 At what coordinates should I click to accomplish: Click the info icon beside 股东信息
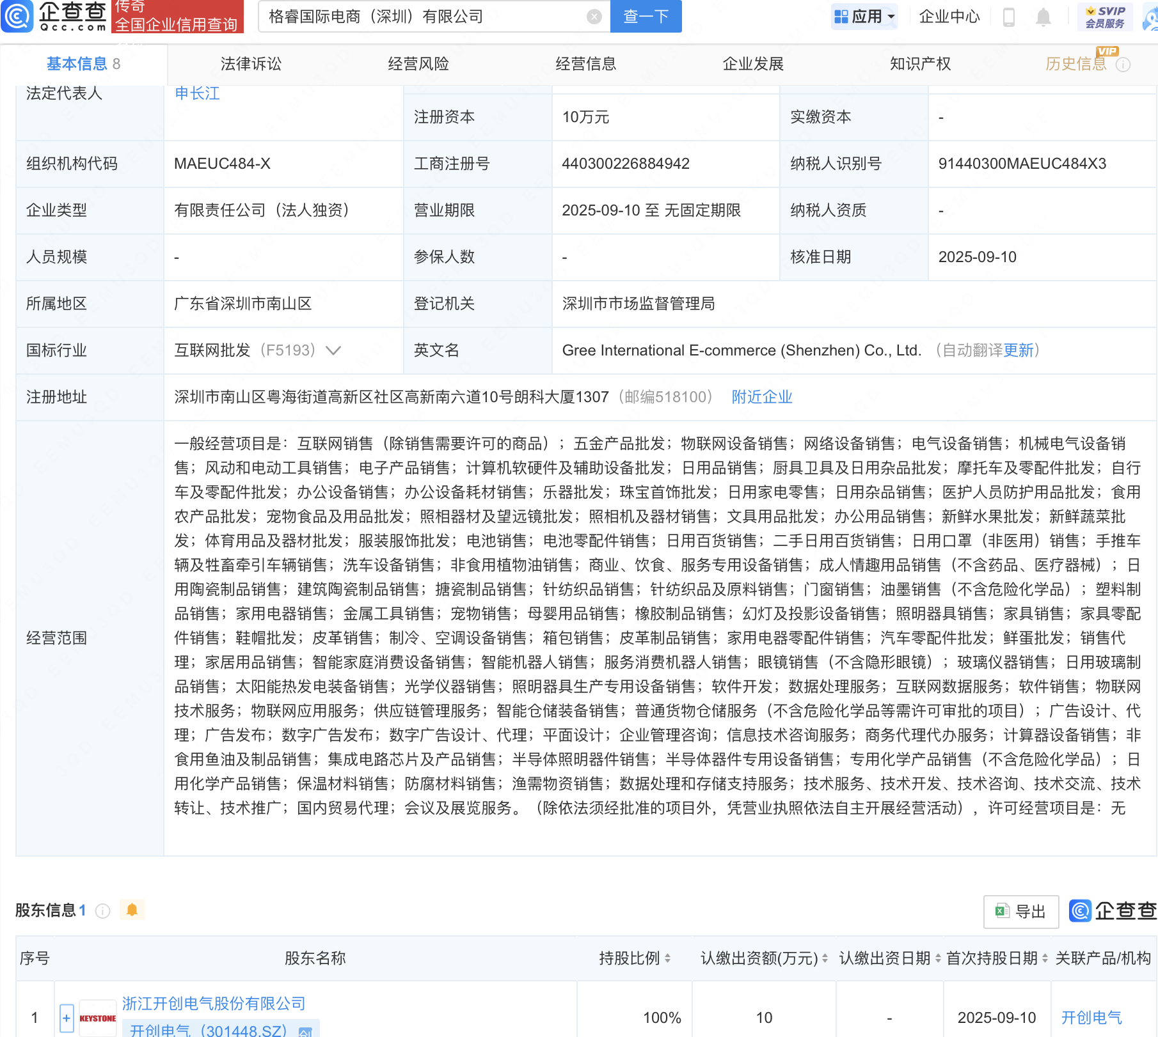tap(102, 910)
